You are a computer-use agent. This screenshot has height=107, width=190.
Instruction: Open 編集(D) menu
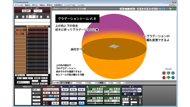[28, 5]
